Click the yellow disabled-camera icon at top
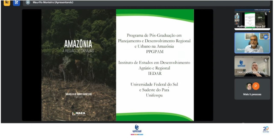 (x=7, y=2)
